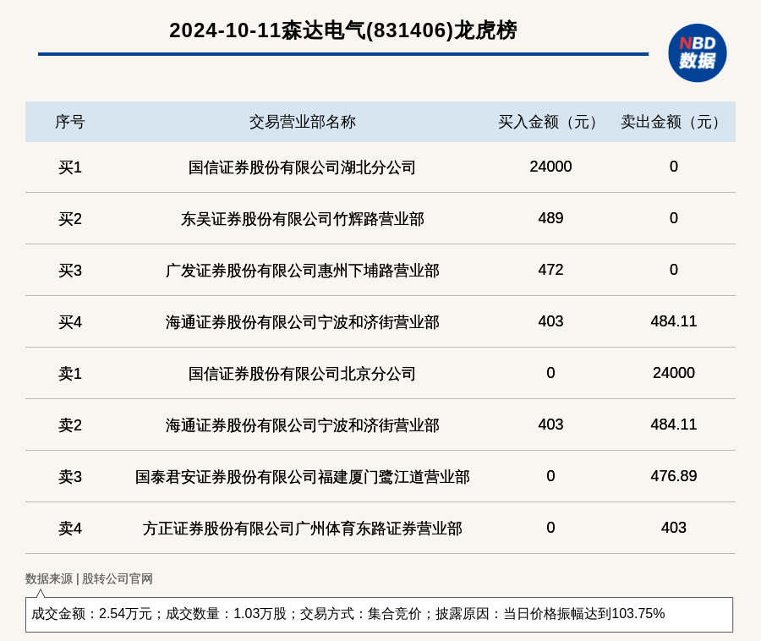The height and width of the screenshot is (641, 761).
Task: Click sell amount 0 in 买2 row
Action: pyautogui.click(x=674, y=218)
